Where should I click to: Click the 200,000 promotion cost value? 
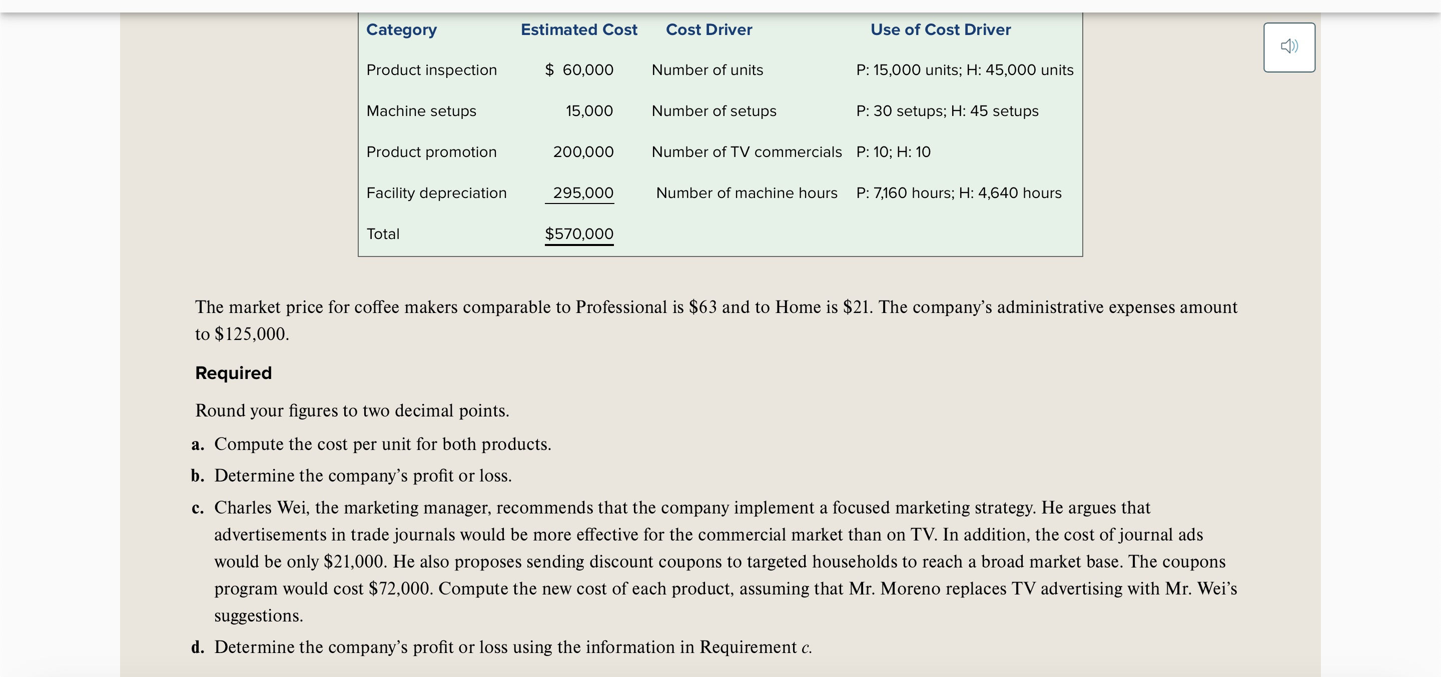coord(583,151)
